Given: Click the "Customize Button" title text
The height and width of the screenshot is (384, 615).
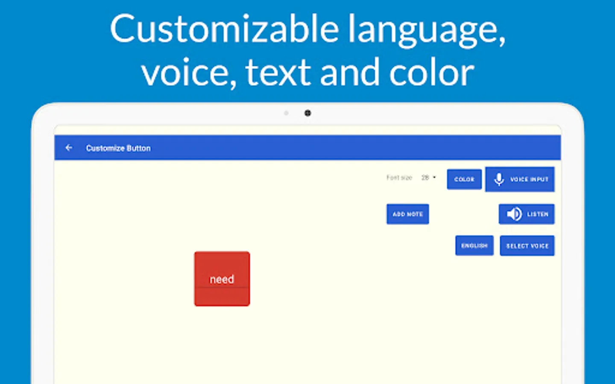Looking at the screenshot, I should click(x=118, y=148).
